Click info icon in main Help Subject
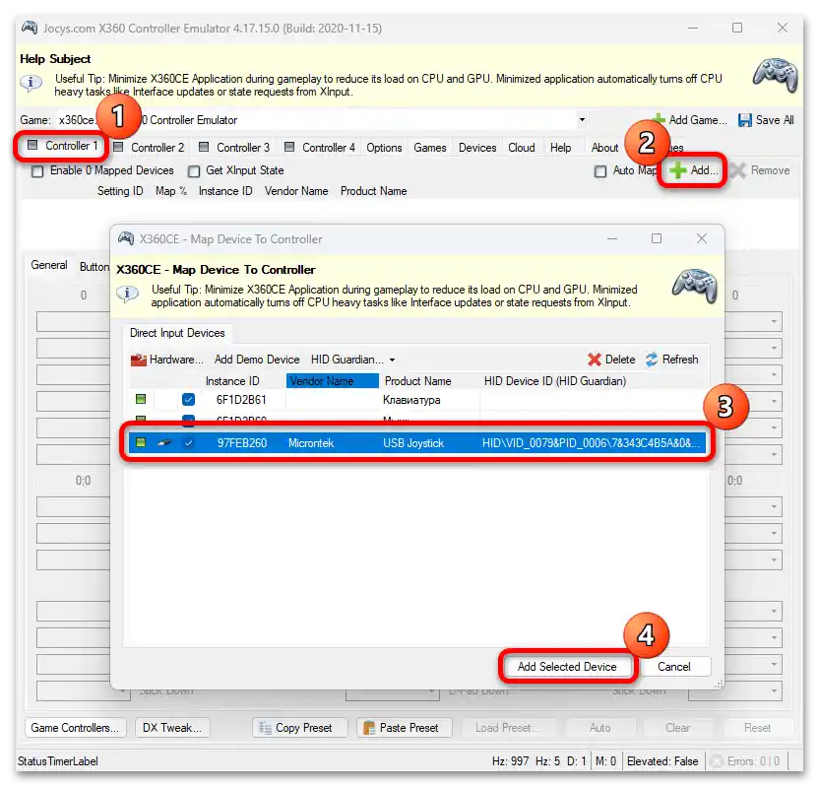The height and width of the screenshot is (787, 819). click(31, 83)
